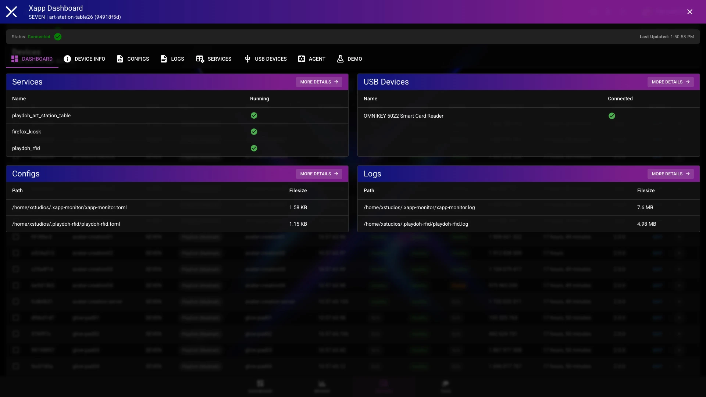Viewport: 706px width, 397px height.
Task: Open More Details for USB Devices panel
Action: pyautogui.click(x=671, y=82)
